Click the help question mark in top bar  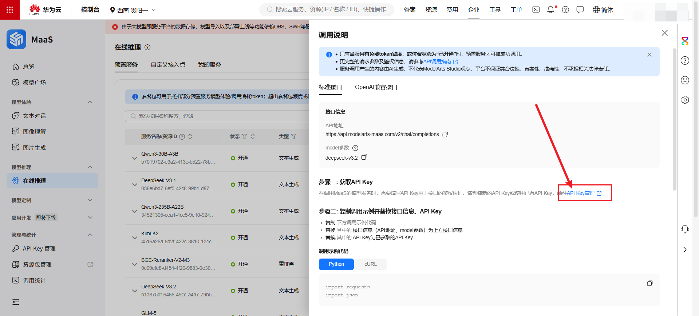coord(565,10)
